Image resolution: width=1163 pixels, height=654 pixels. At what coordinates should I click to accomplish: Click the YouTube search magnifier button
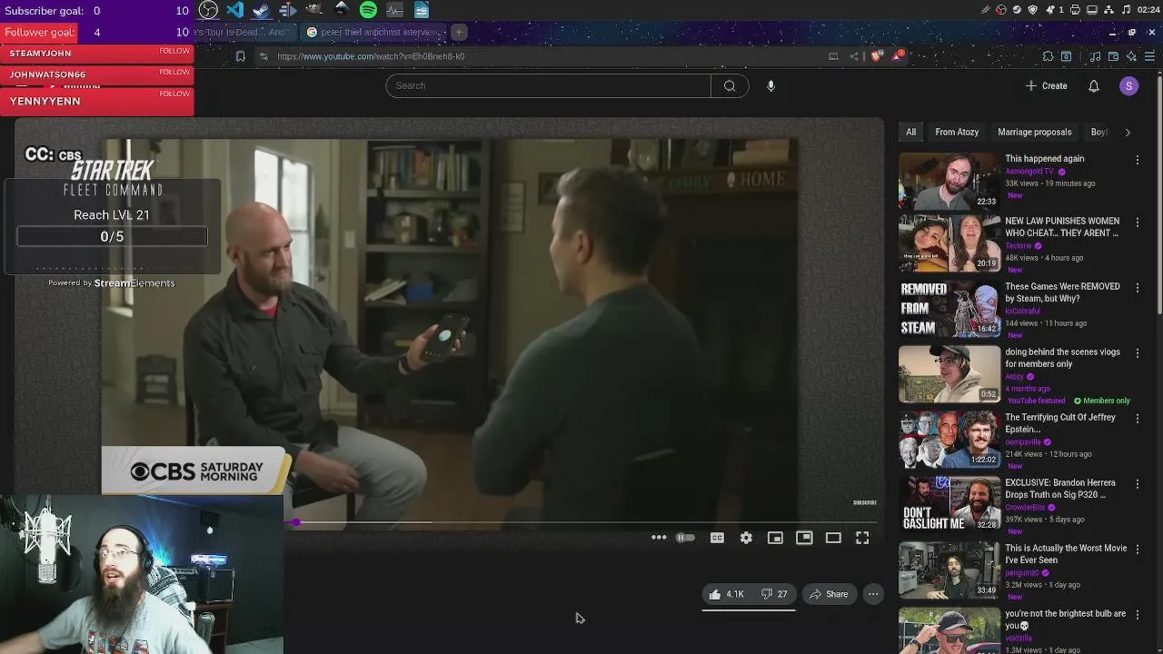730,85
